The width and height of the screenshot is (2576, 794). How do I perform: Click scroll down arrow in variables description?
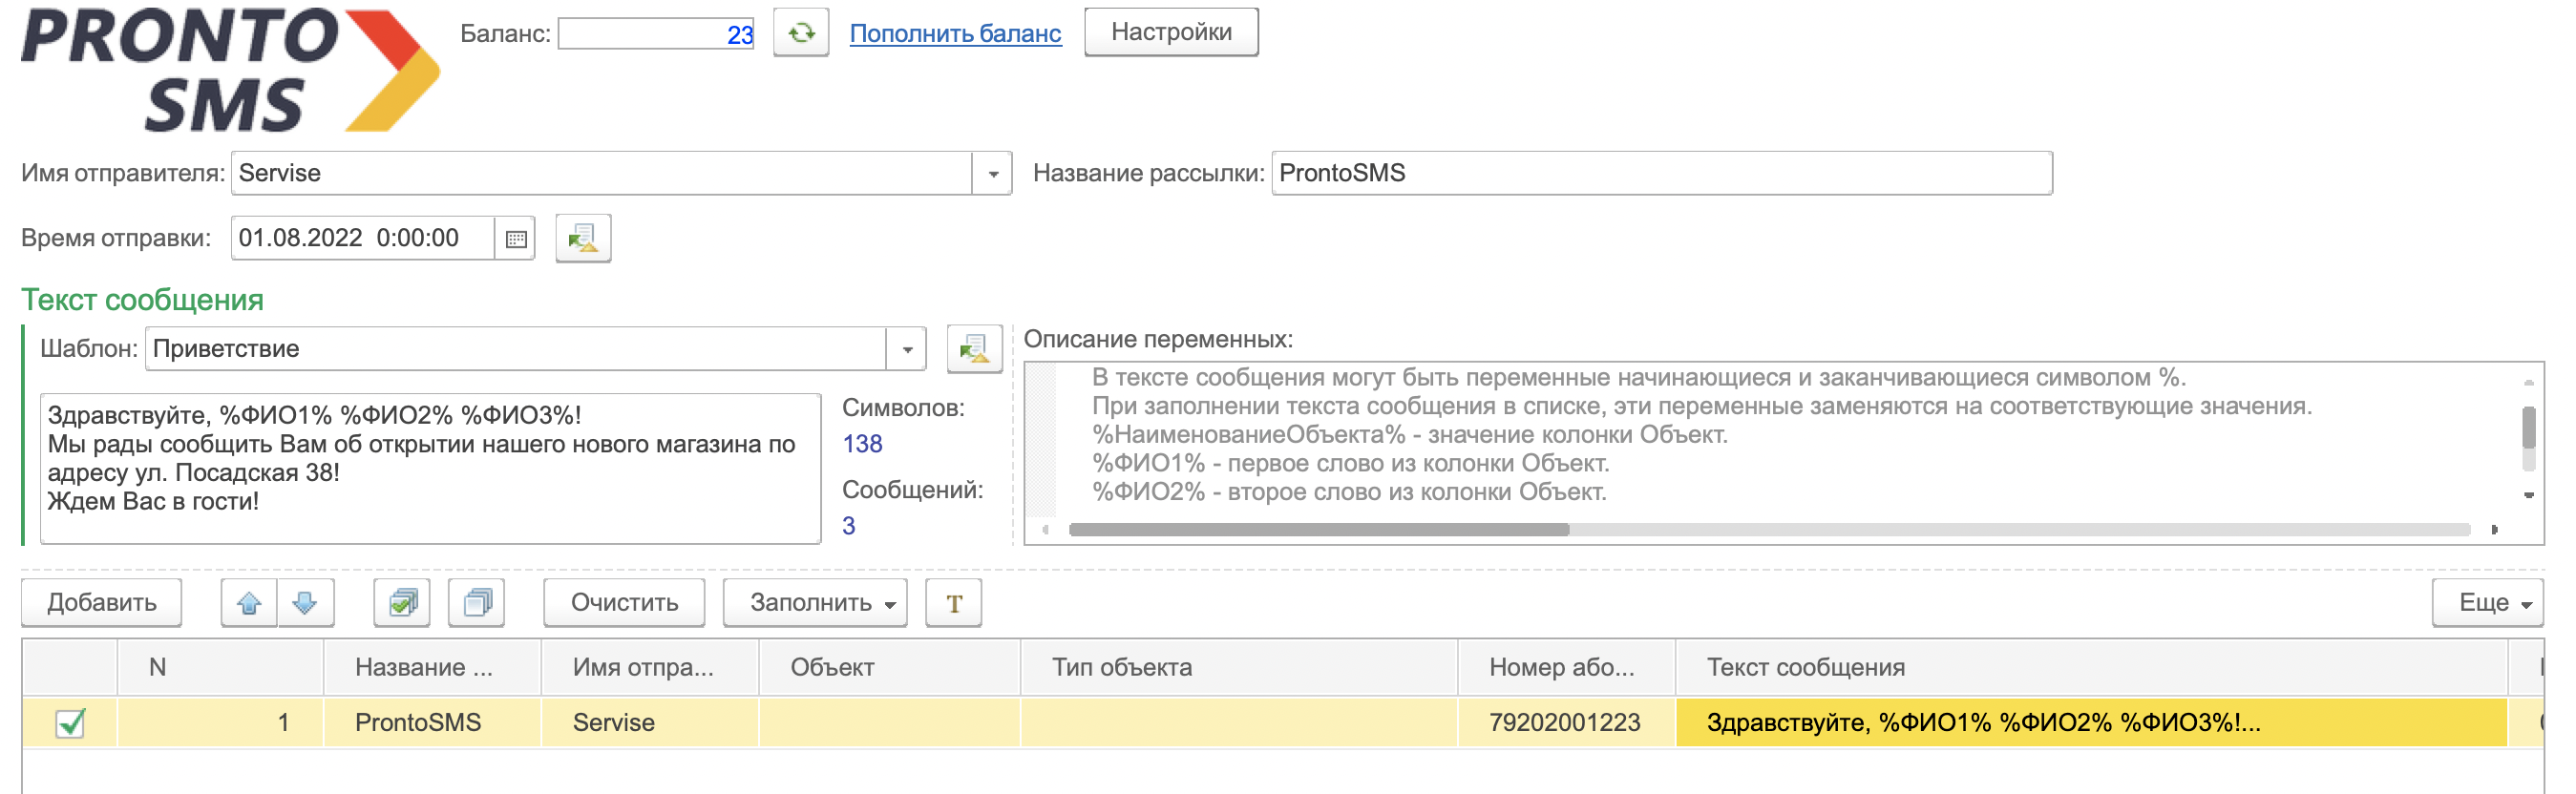click(x=2529, y=495)
